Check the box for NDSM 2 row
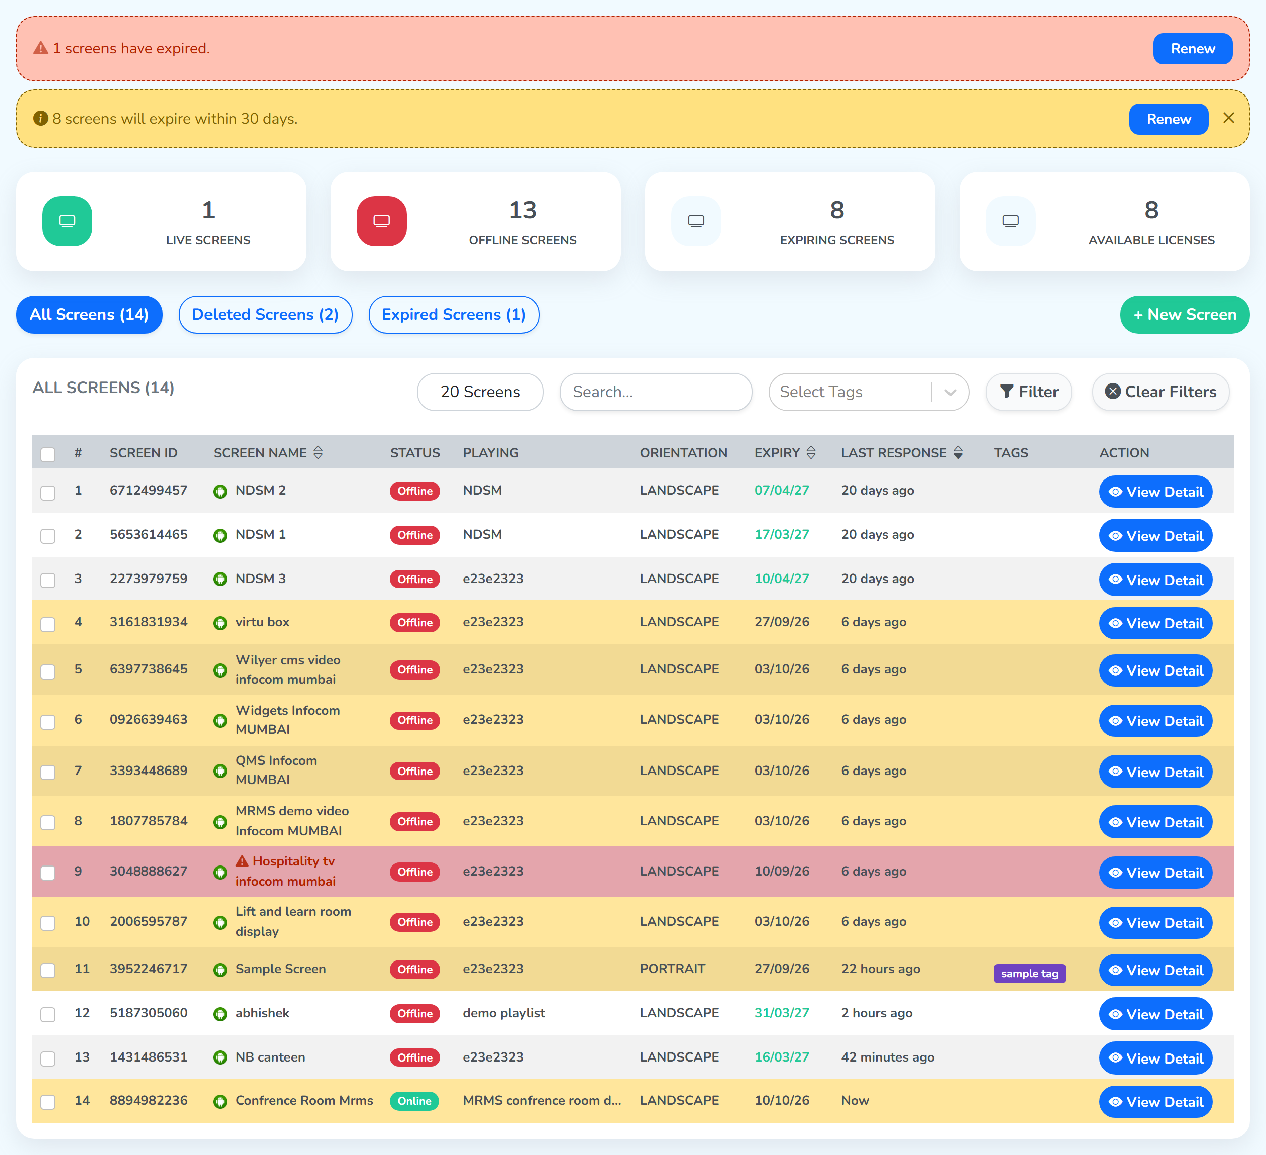Viewport: 1266px width, 1155px height. click(48, 493)
